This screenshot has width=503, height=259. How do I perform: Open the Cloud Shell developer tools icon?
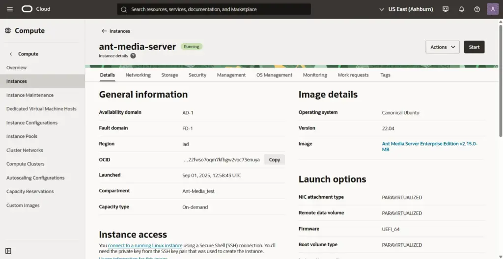point(446,9)
